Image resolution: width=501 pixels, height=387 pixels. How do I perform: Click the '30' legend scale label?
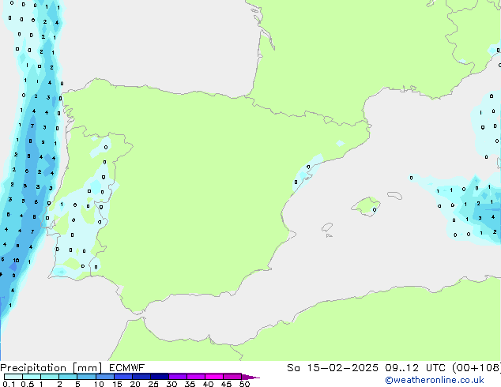[171, 384]
